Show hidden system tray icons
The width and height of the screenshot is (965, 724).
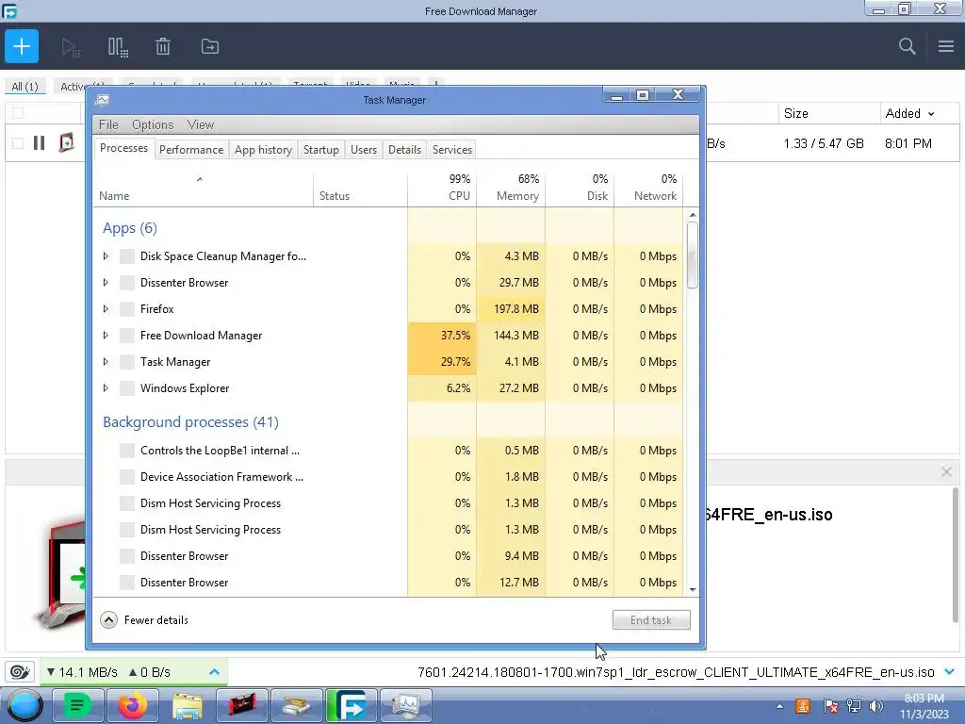click(779, 706)
